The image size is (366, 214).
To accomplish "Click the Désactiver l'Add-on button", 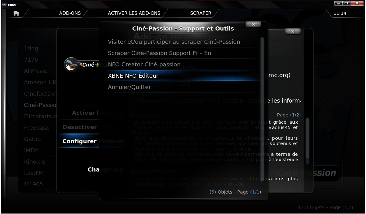I will 80,127.
